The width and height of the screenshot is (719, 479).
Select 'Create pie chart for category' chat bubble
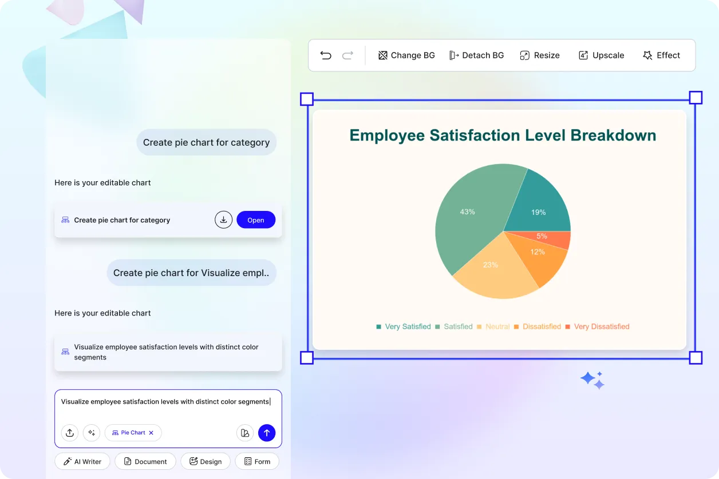pyautogui.click(x=206, y=142)
